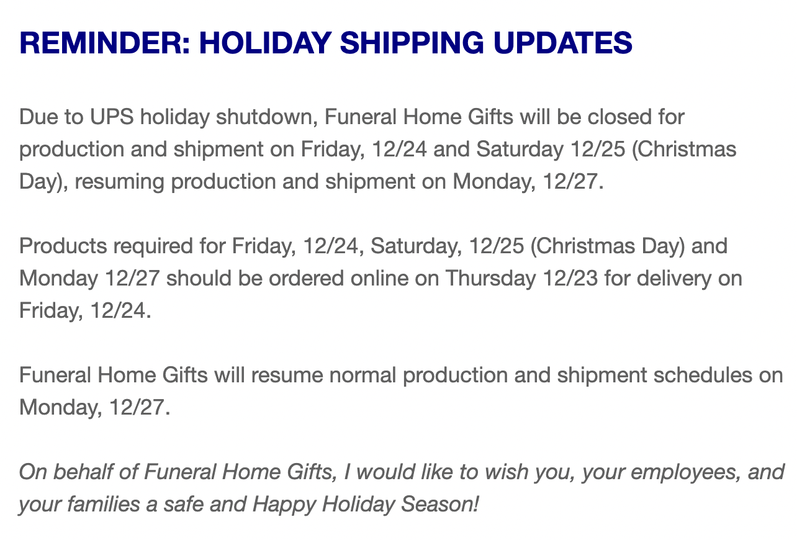Click the line Monday, 12/27. ending the third paragraph
Image resolution: width=797 pixels, height=540 pixels.
[95, 408]
